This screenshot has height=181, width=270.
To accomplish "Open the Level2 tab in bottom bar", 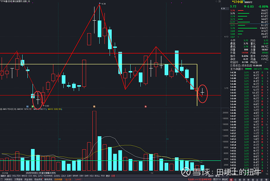I will coord(78,179).
